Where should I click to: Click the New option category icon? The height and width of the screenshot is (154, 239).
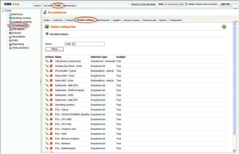tap(47, 34)
